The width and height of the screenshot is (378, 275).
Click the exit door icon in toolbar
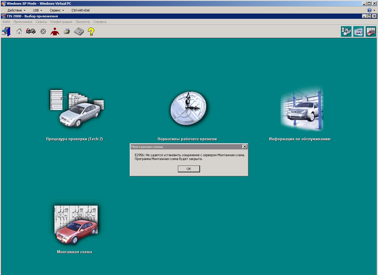[6, 31]
